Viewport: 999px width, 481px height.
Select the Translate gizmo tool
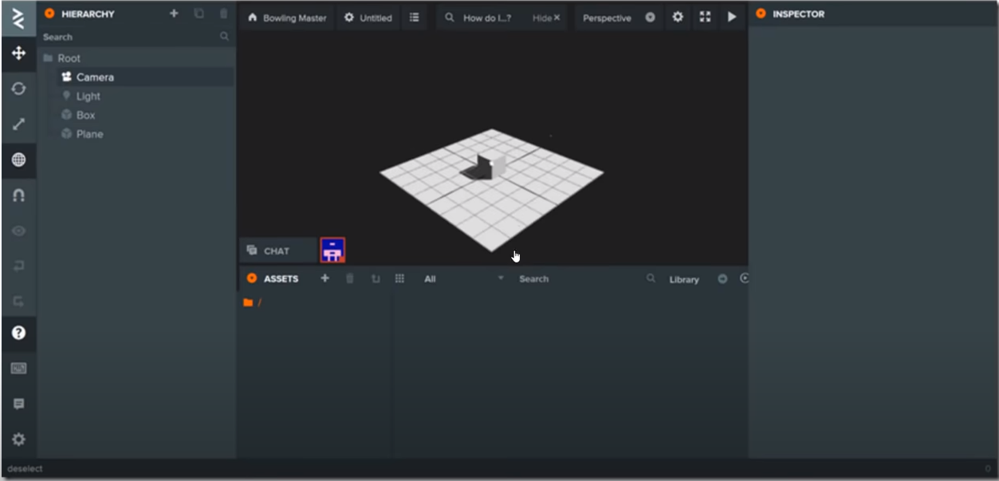pyautogui.click(x=18, y=54)
